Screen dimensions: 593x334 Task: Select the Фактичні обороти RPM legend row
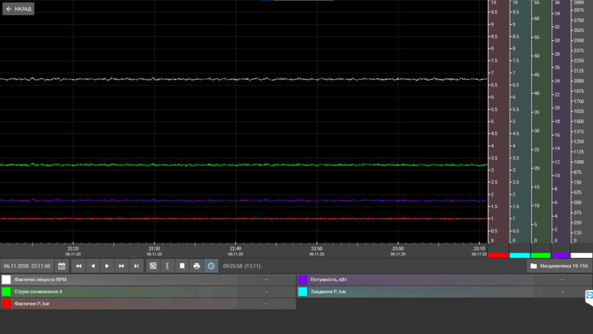tap(148, 279)
